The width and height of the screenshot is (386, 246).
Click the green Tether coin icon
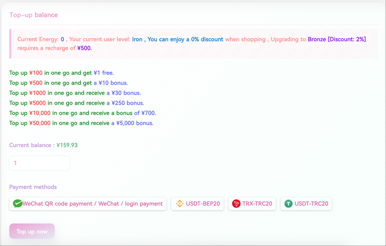[289, 204]
